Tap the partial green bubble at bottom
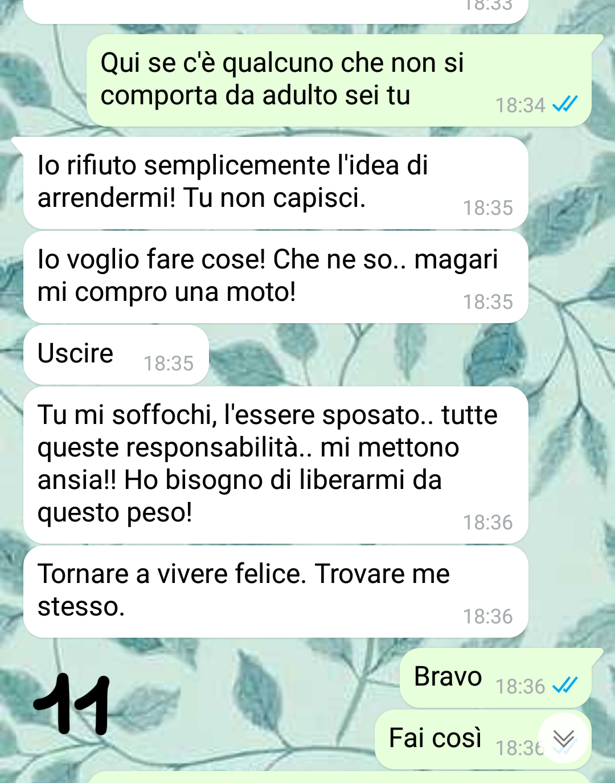This screenshot has height=783, width=615. point(339,777)
